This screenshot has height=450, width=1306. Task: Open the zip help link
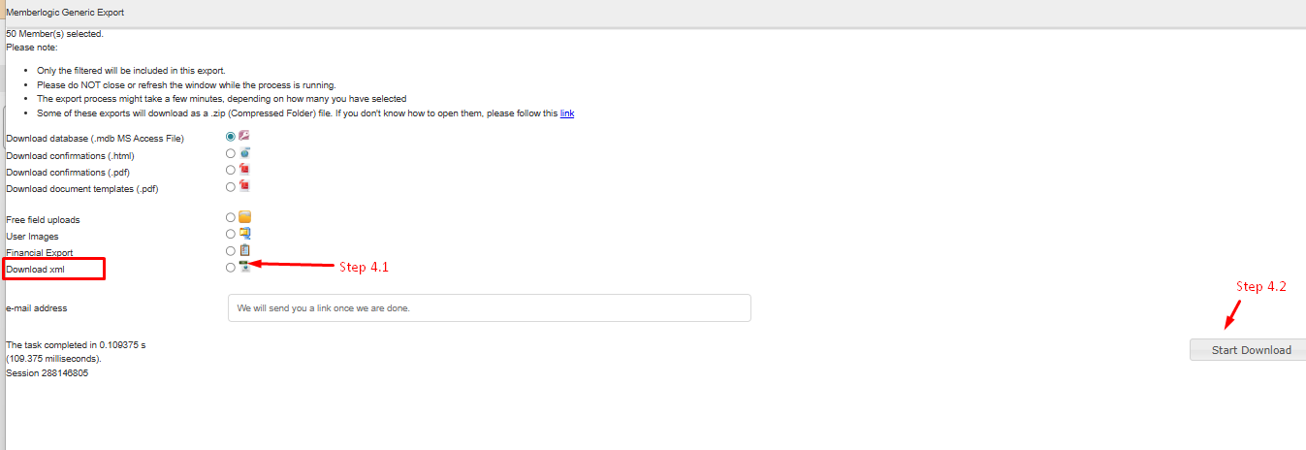tap(567, 113)
